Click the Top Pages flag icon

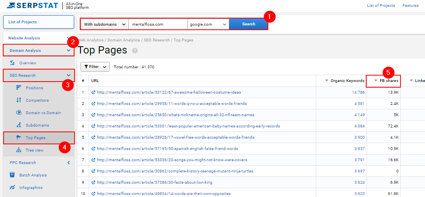click(19, 138)
